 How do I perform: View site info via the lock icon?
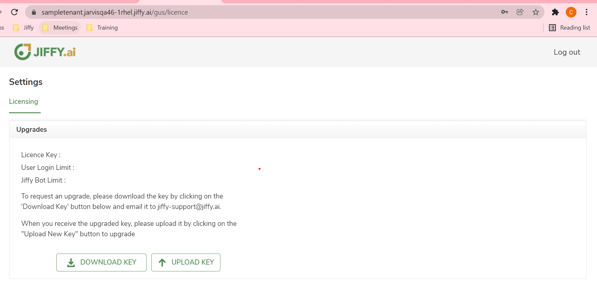[34, 12]
